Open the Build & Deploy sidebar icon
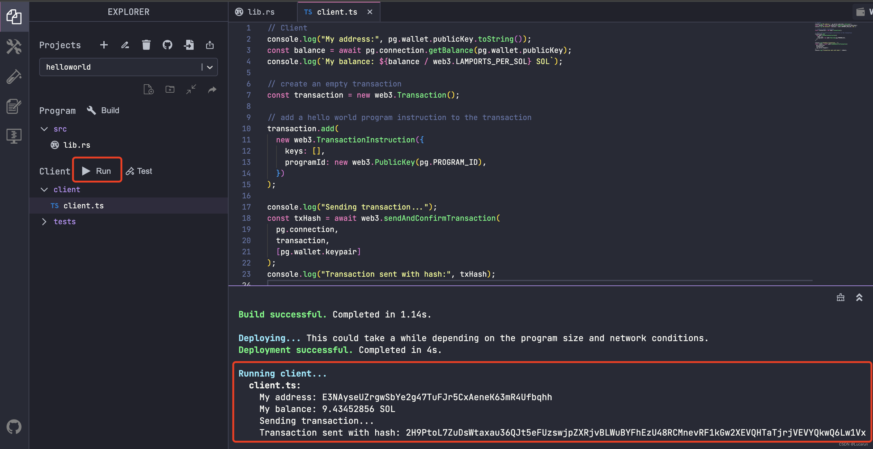This screenshot has width=873, height=449. tap(14, 47)
